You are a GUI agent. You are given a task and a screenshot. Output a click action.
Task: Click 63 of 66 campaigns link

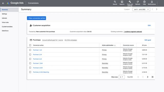(71, 40)
